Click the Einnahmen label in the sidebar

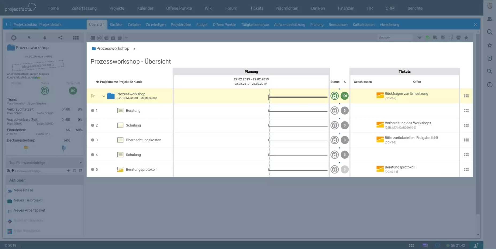pos(16,130)
